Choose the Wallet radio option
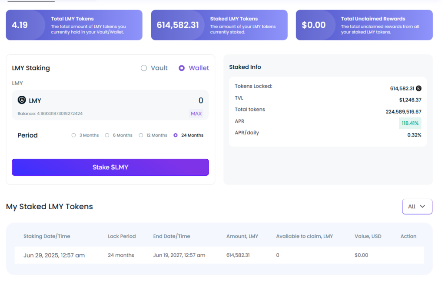 pos(182,68)
